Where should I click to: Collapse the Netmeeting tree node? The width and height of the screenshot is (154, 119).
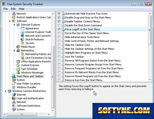click(x=14, y=51)
